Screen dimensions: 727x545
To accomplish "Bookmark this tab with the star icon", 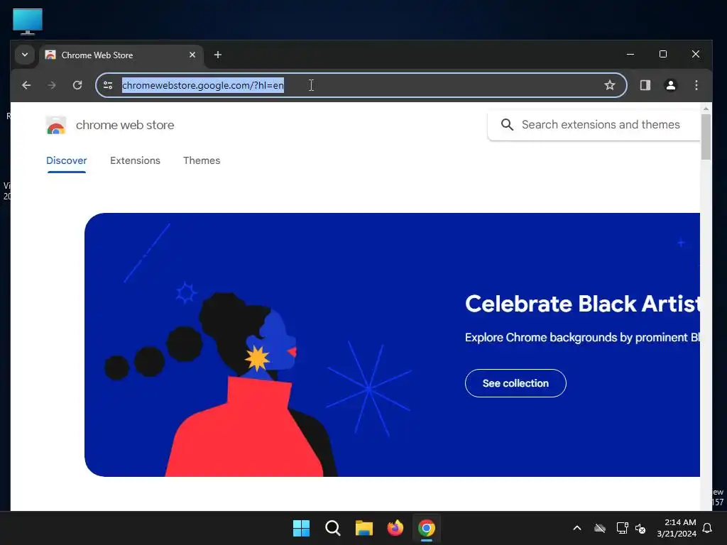I will (610, 85).
